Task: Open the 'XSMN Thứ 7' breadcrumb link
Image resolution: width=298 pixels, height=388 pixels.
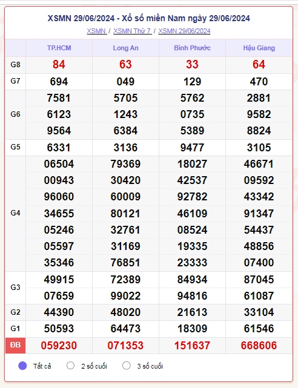Action: coord(133,31)
